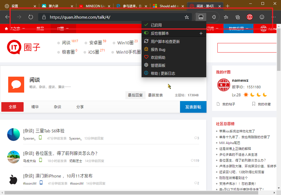Open weekly ranking item MIX Alpha尾巴
Viewport: 281px width, 195px height.
pyautogui.click(x=230, y=143)
